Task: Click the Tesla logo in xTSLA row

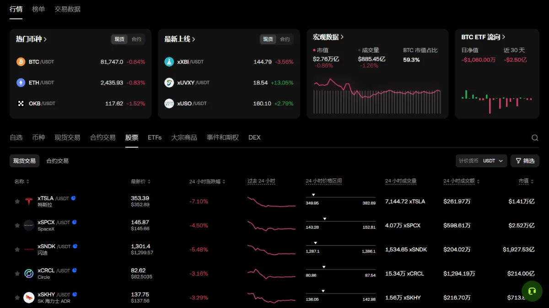Action: click(29, 201)
